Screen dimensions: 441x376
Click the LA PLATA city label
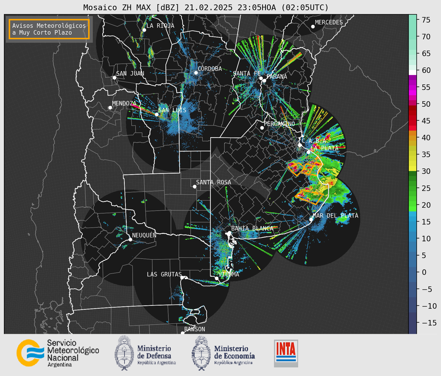tap(324, 148)
